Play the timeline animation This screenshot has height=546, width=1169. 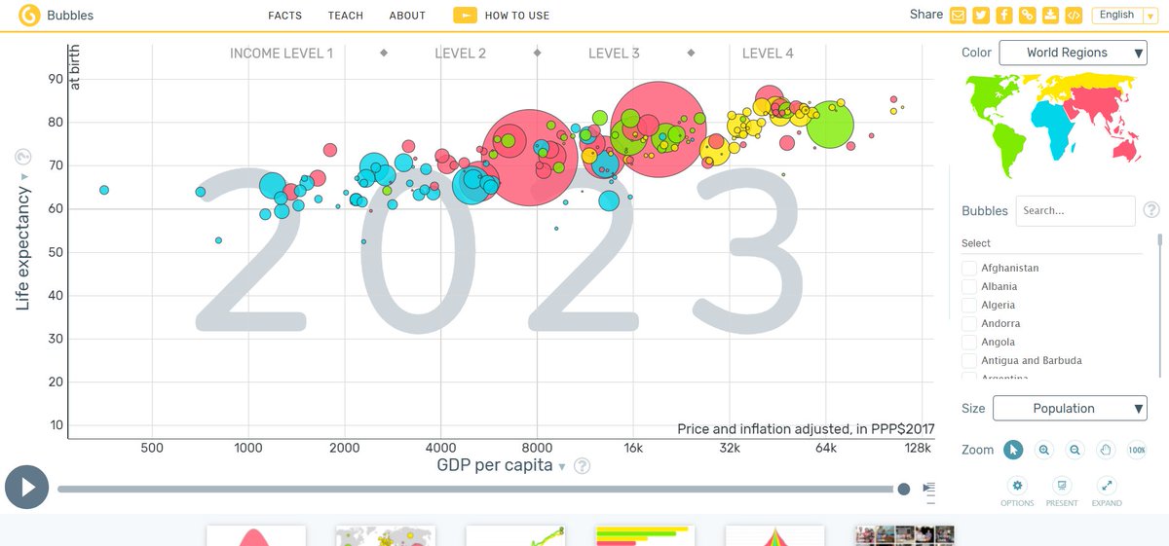click(26, 487)
